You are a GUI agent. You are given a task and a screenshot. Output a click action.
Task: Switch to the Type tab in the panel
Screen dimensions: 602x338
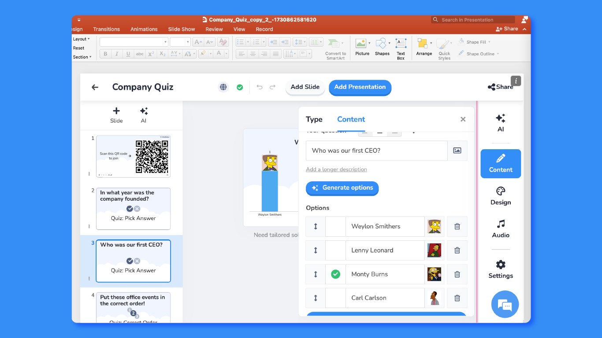point(314,119)
